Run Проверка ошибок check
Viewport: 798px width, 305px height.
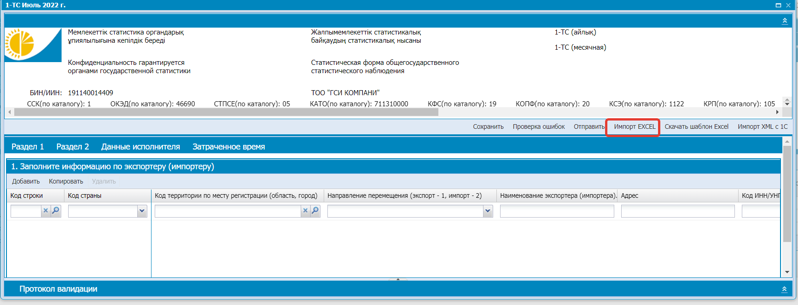click(x=538, y=127)
